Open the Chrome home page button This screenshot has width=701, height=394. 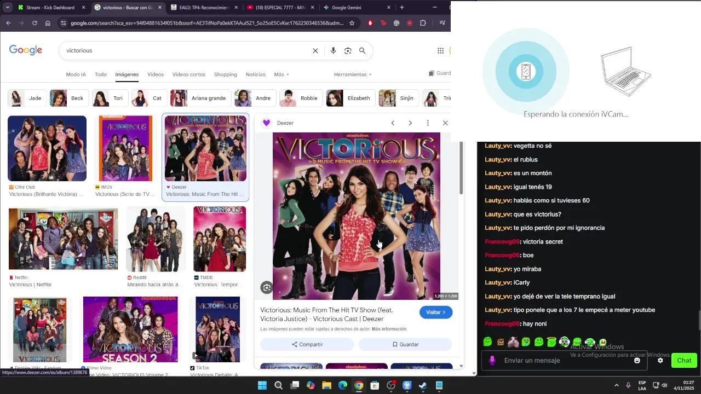pos(48,23)
